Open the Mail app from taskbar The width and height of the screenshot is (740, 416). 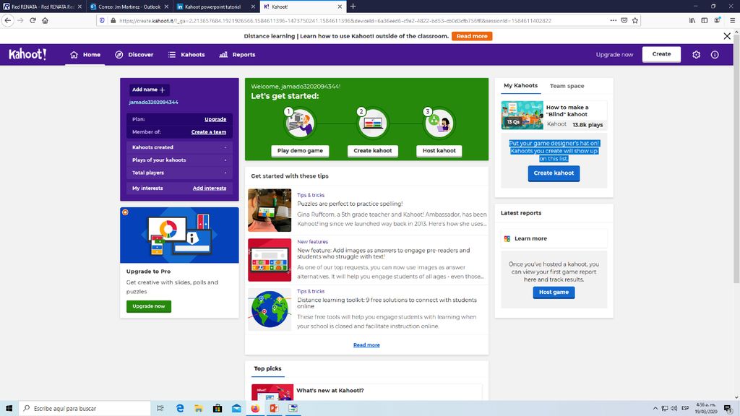coord(236,409)
